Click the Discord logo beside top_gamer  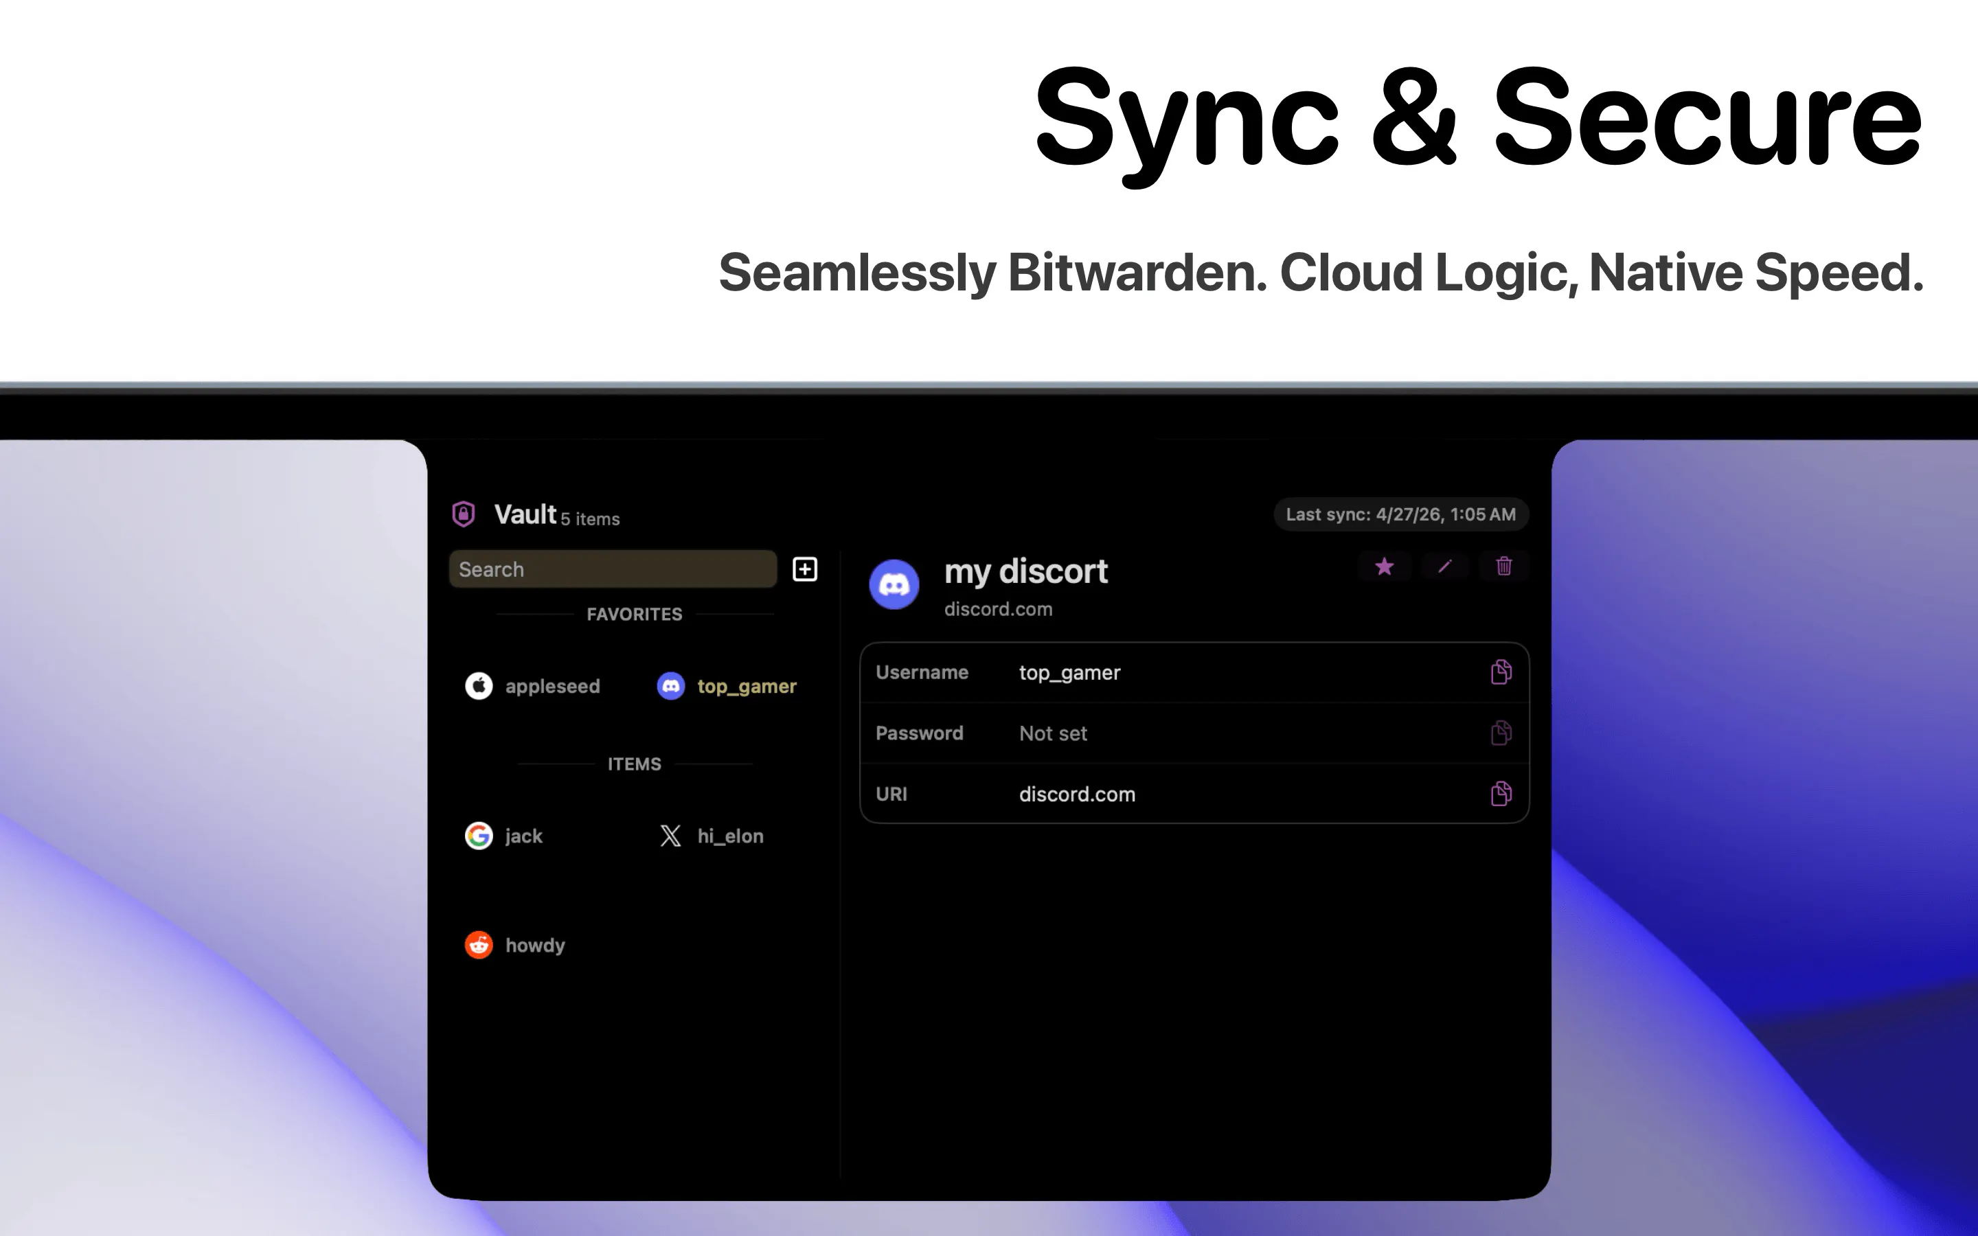tap(671, 686)
